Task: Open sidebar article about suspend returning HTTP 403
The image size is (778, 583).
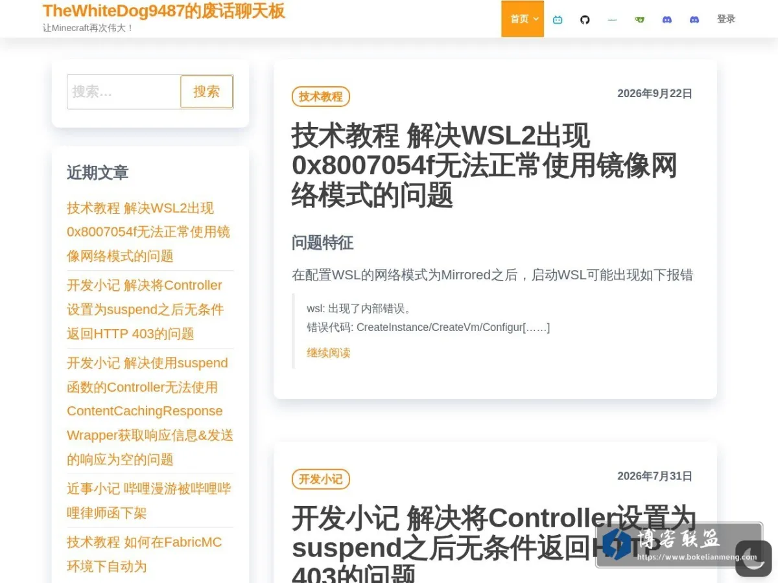Action: 145,310
